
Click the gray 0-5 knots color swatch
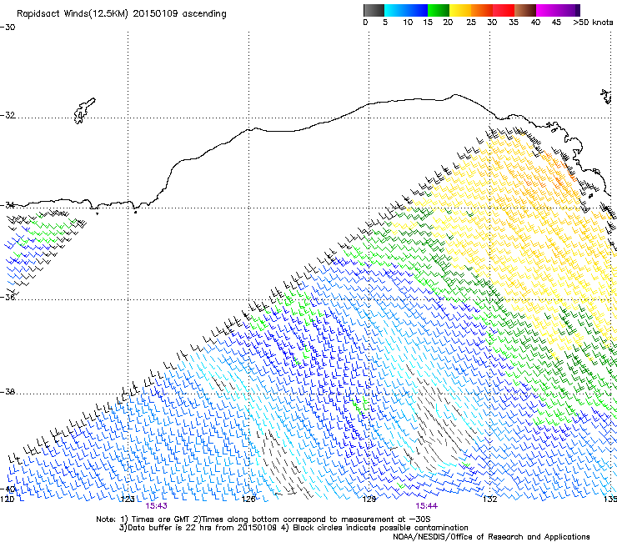pos(374,10)
